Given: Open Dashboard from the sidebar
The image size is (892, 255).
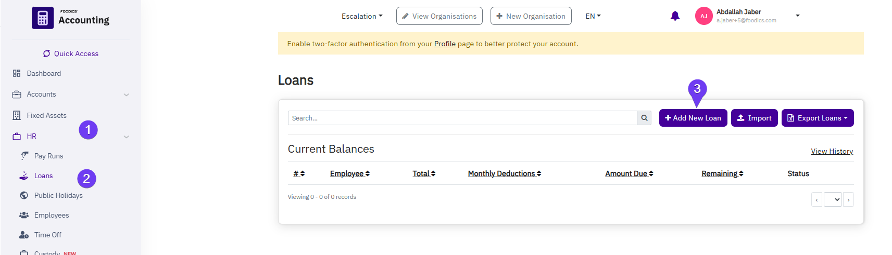Looking at the screenshot, I should click(x=44, y=73).
